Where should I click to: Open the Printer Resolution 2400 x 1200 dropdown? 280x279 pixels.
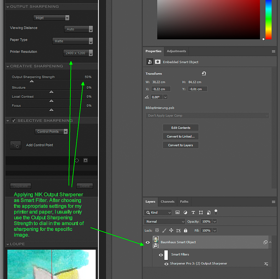pyautogui.click(x=78, y=53)
